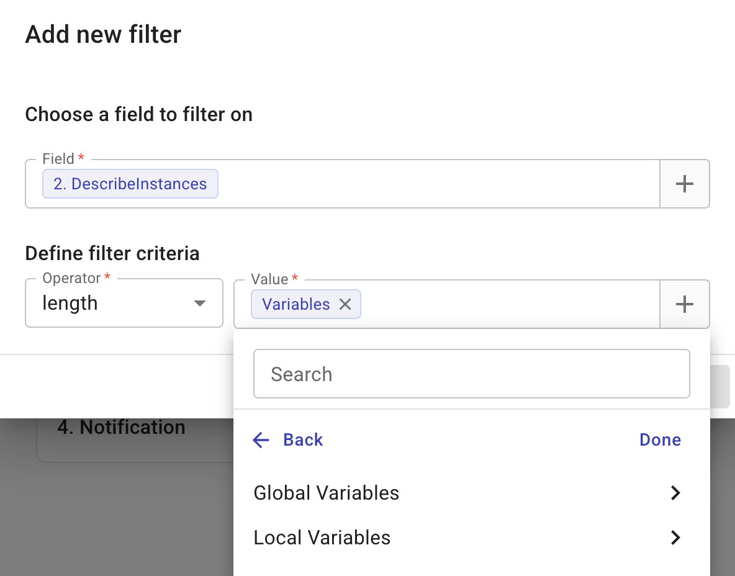Click the 'length' text in Operator box
The width and height of the screenshot is (735, 576).
pos(70,304)
